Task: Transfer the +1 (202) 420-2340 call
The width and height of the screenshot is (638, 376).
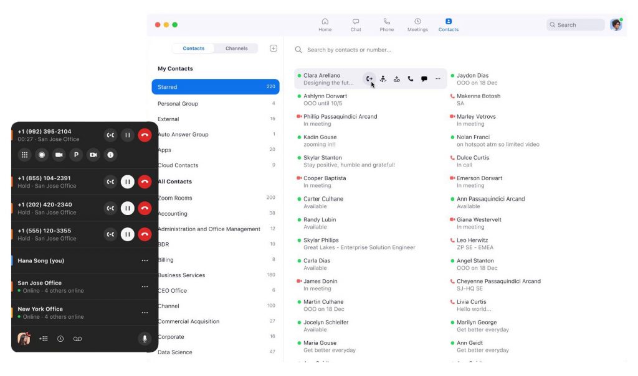Action: tap(110, 208)
